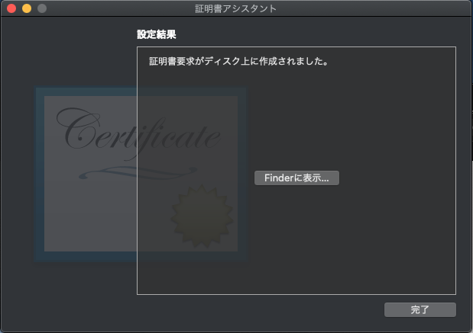This screenshot has width=473, height=333.
Task: Close the 証明書アシスタント window with red button
Action: pos(11,8)
